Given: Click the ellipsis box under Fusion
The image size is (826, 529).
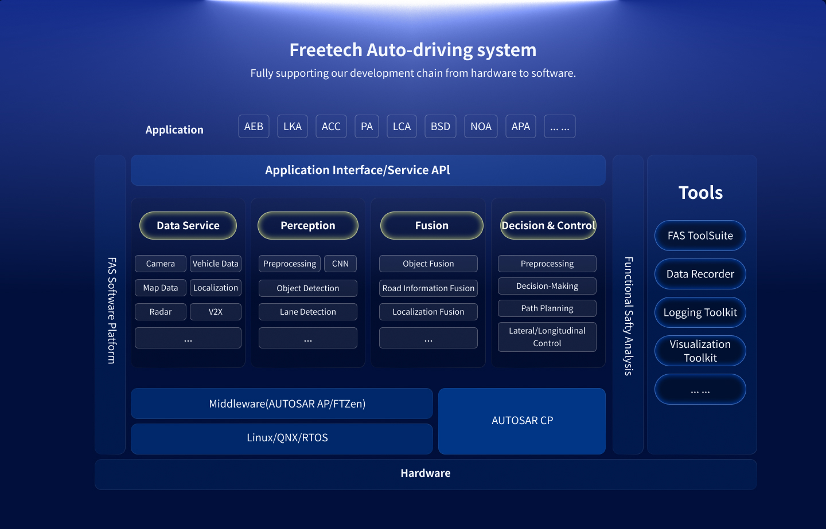Looking at the screenshot, I should coord(428,338).
